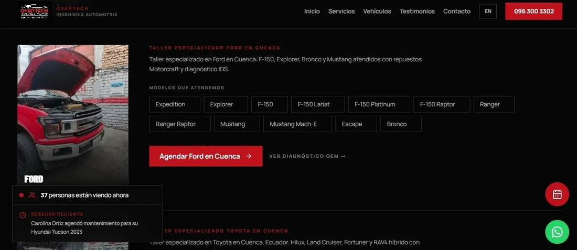Click the FORD caption on the photo
This screenshot has width=577, height=250.
pos(34,179)
